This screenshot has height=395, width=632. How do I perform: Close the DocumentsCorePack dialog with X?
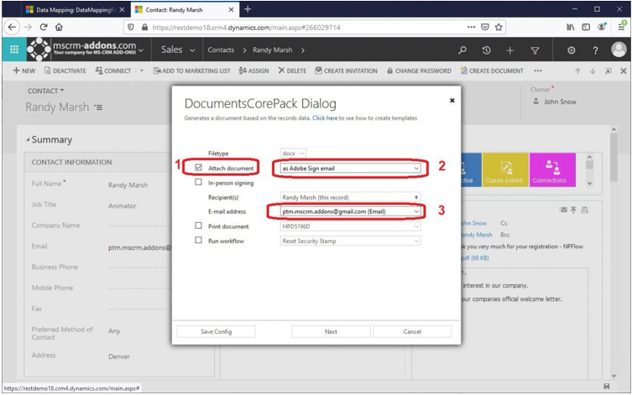tap(452, 101)
